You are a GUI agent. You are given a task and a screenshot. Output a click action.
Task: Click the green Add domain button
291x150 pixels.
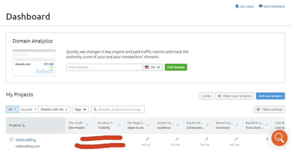176,67
